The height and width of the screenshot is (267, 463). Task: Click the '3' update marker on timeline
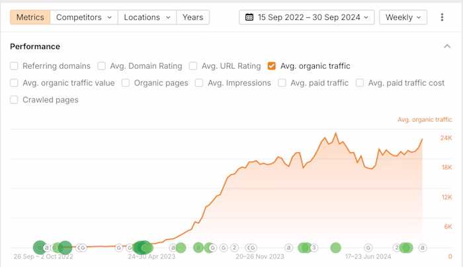pyautogui.click(x=314, y=248)
